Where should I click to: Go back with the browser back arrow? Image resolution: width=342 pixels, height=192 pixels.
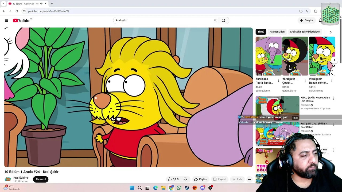pyautogui.click(x=4, y=11)
